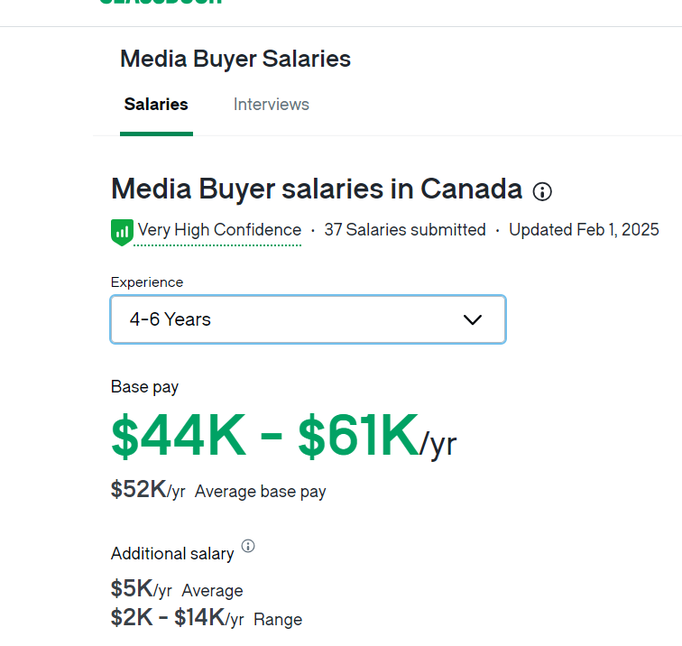Switch to the Salaries tab
This screenshot has height=646, width=682.
click(x=156, y=105)
